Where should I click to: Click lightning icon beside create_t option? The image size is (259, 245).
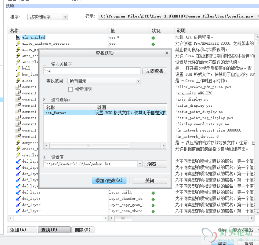click(18, 149)
